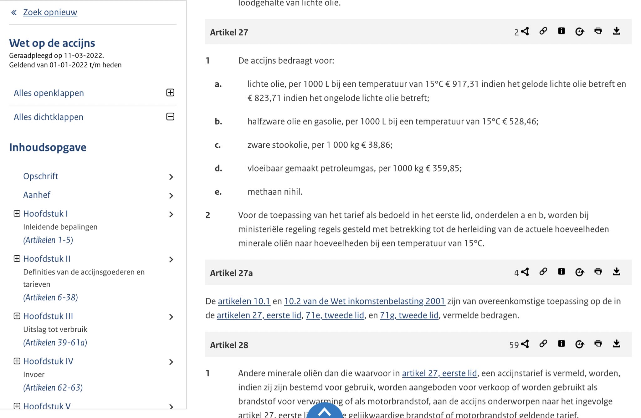Expand Hoofdstuk IV plus box
Image resolution: width=641 pixels, height=418 pixels.
(x=17, y=361)
